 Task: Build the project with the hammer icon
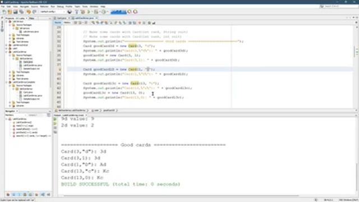pyautogui.click(x=77, y=12)
